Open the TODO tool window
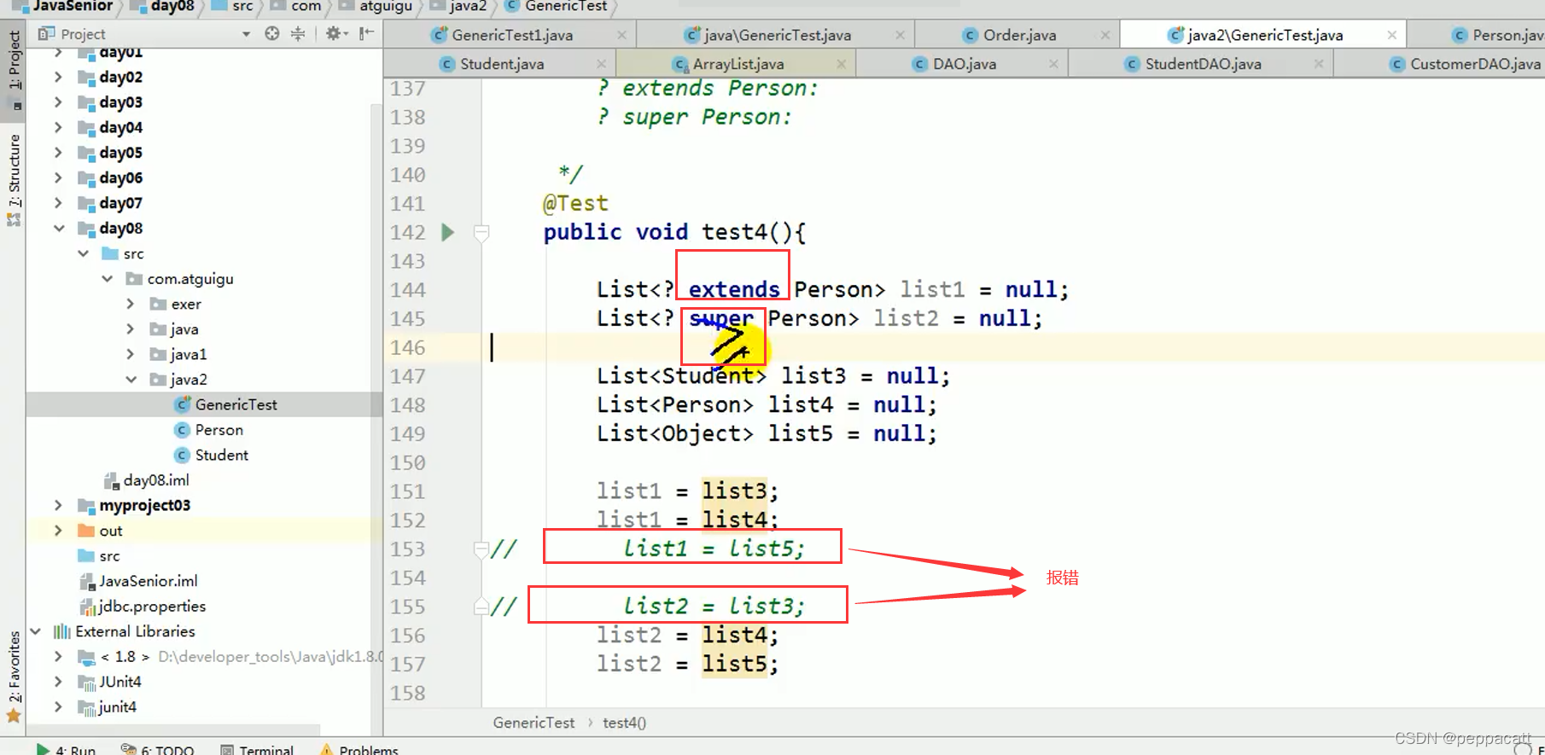Viewport: 1545px width, 755px height. tap(158, 750)
